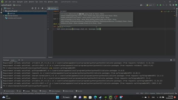
Task: Open Project panel options gear
Action: coord(42,8)
